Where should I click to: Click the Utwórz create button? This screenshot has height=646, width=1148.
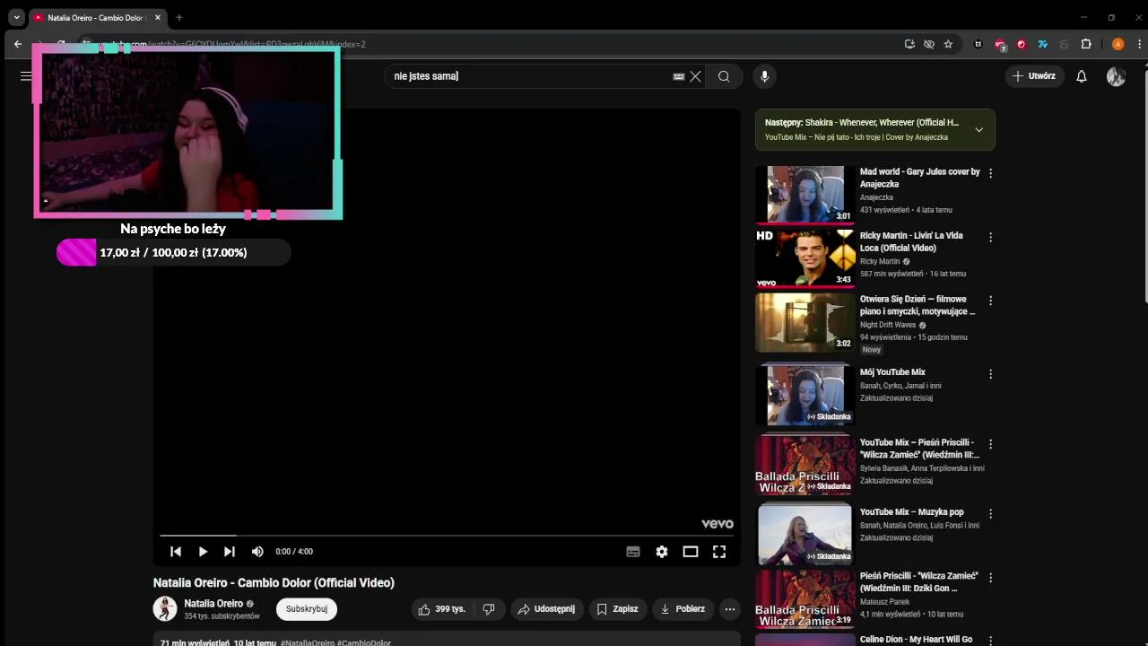click(x=1034, y=76)
